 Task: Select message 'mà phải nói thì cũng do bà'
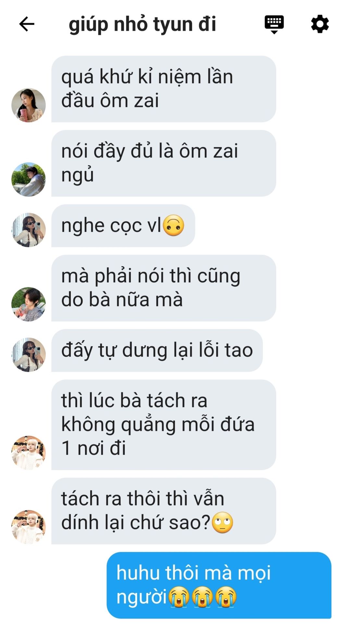point(164,288)
